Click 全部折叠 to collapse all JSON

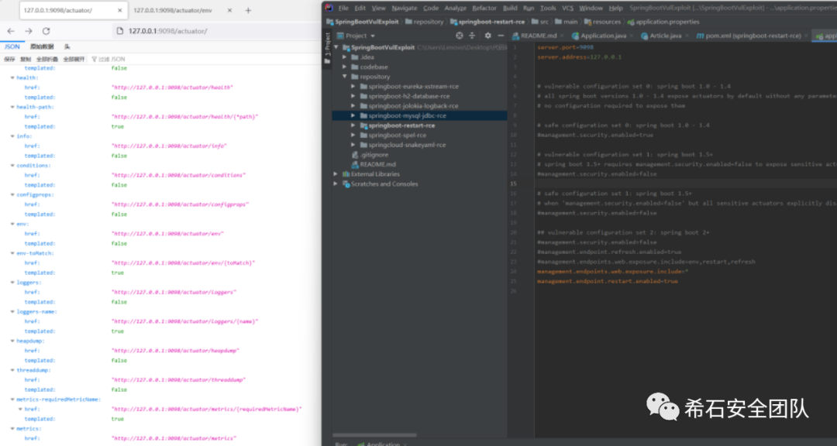tap(47, 59)
